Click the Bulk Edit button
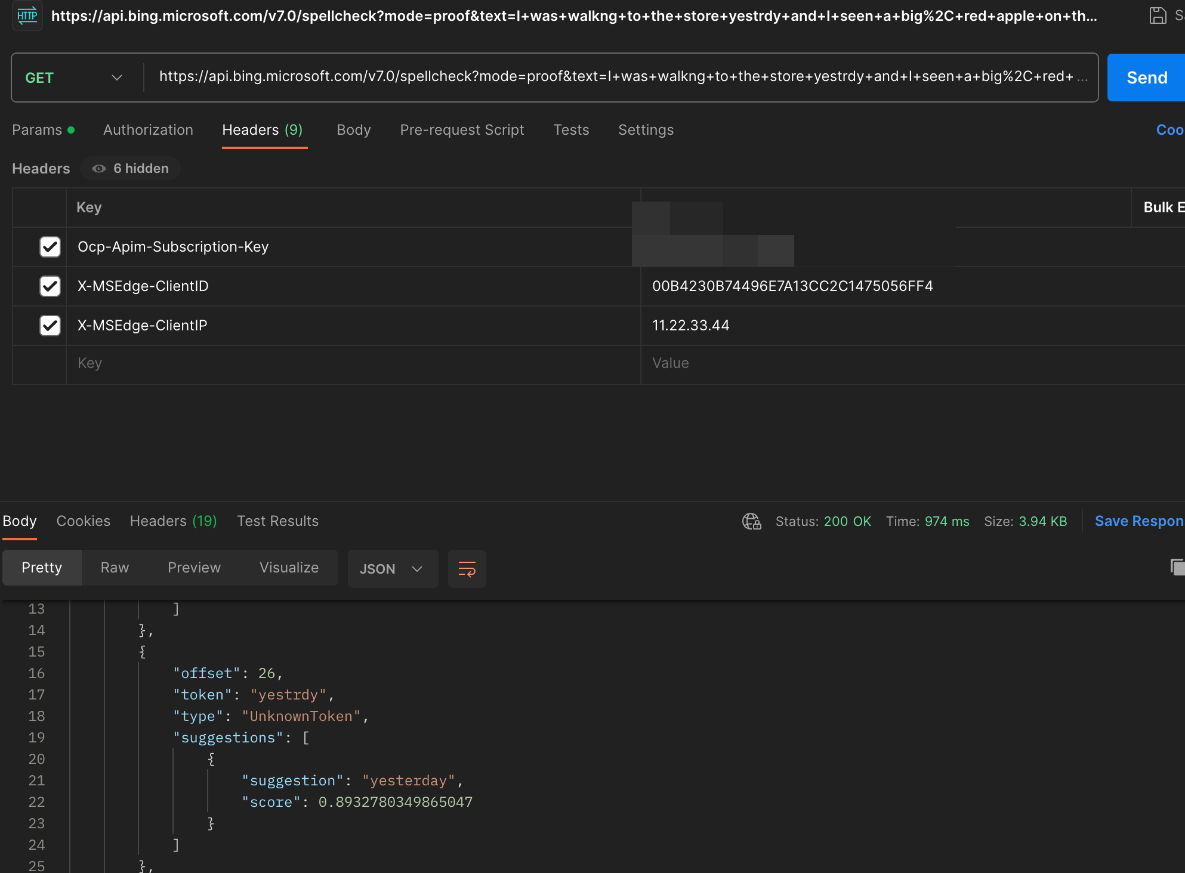1185x873 pixels. click(x=1164, y=208)
